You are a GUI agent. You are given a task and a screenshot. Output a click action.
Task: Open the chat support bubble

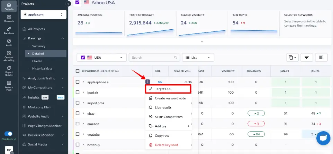tap(323, 138)
